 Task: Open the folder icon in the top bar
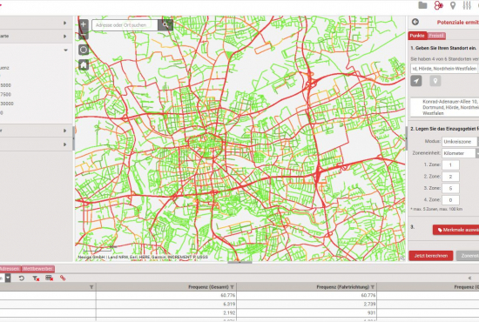[422, 5]
